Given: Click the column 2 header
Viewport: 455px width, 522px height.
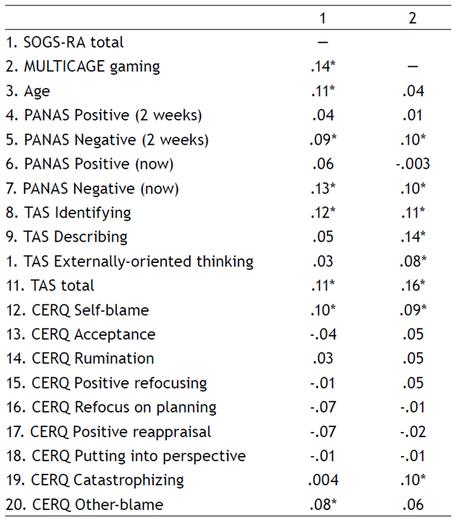Looking at the screenshot, I should click(412, 19).
